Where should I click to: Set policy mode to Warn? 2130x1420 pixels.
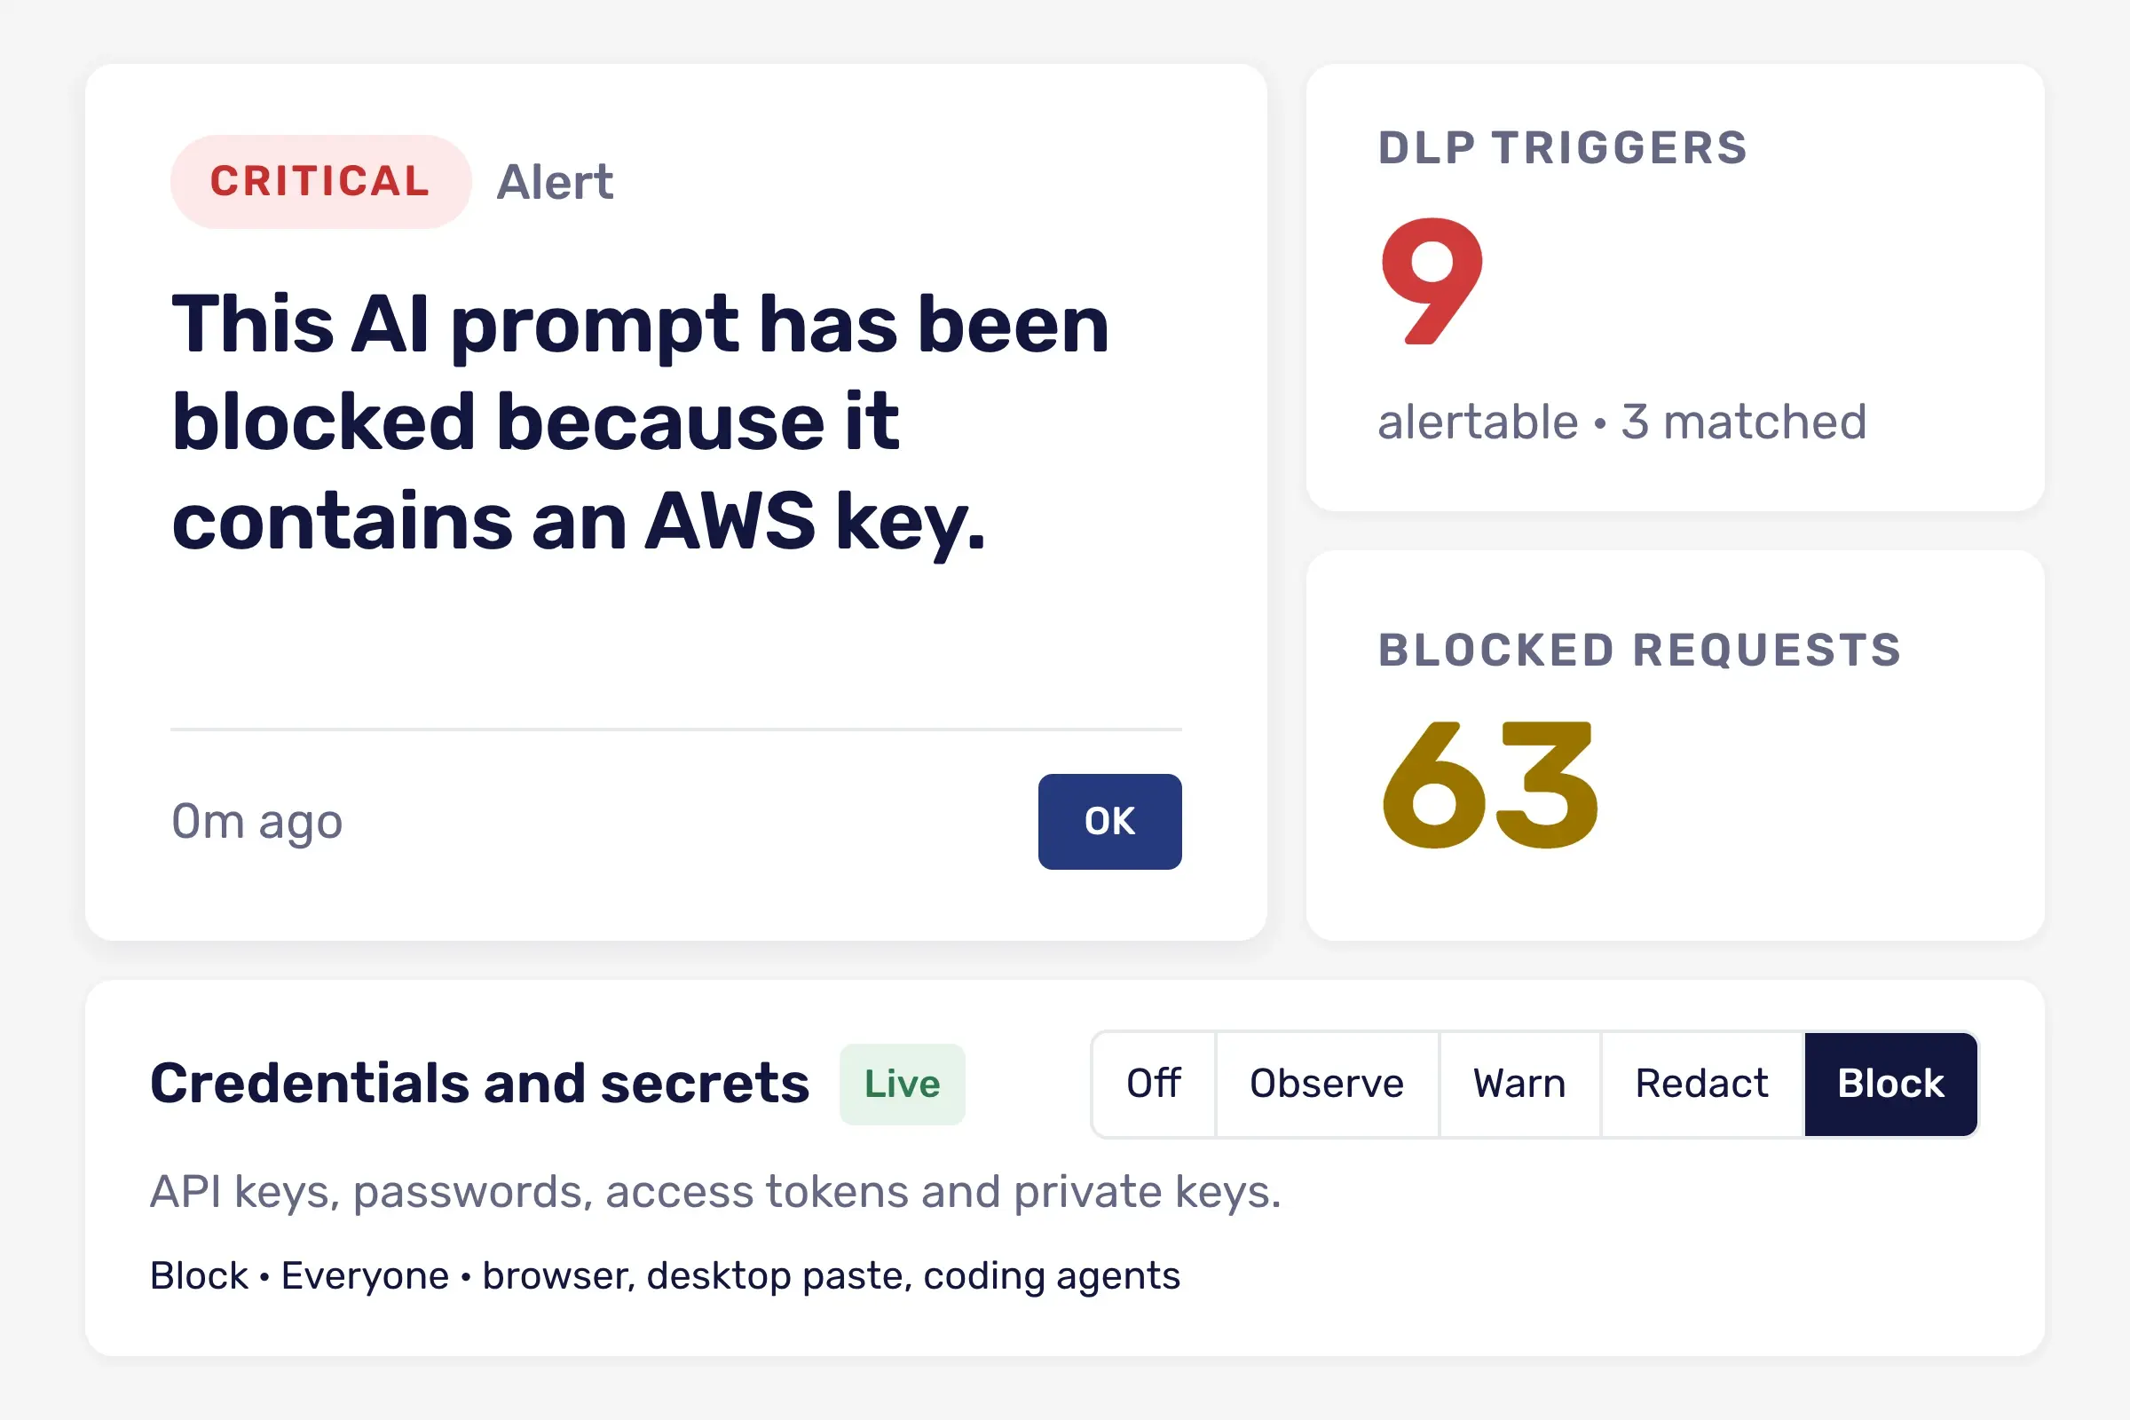[1519, 1084]
